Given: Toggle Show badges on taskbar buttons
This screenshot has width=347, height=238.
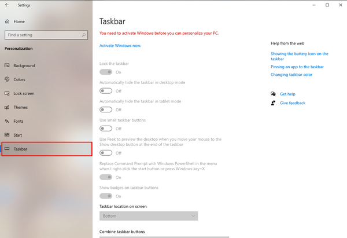Looking at the screenshot, I should [x=106, y=196].
